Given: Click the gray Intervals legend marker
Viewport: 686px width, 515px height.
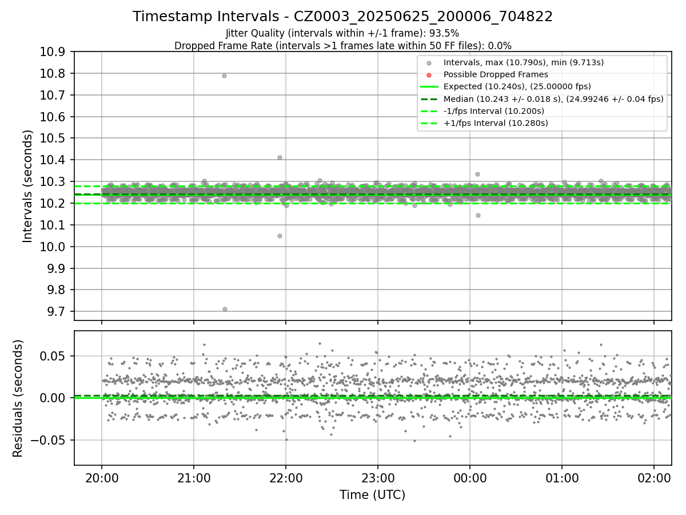Looking at the screenshot, I should [x=429, y=63].
